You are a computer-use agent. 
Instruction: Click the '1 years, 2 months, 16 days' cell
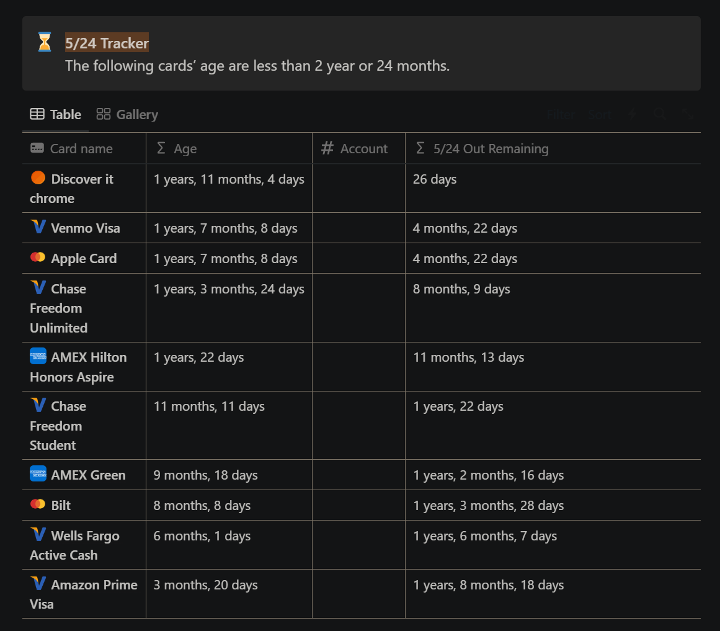553,475
